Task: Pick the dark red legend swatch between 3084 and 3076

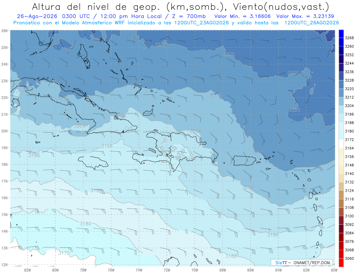Action: tap(341, 237)
